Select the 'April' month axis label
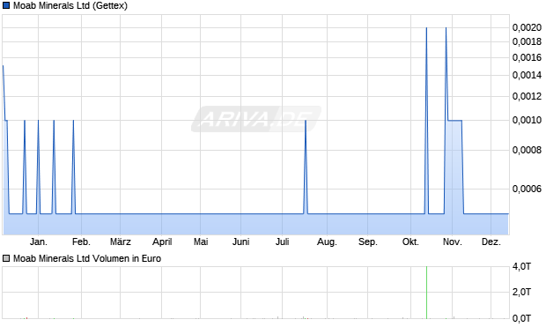 click(162, 242)
